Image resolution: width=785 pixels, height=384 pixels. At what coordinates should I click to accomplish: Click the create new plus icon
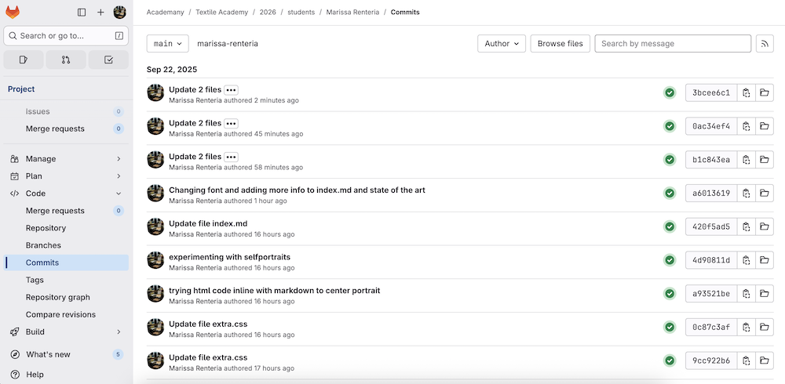[100, 13]
